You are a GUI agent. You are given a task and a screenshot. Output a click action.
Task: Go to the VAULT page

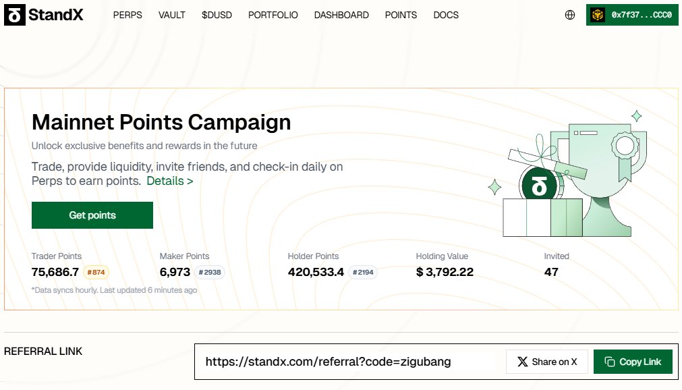tap(172, 15)
